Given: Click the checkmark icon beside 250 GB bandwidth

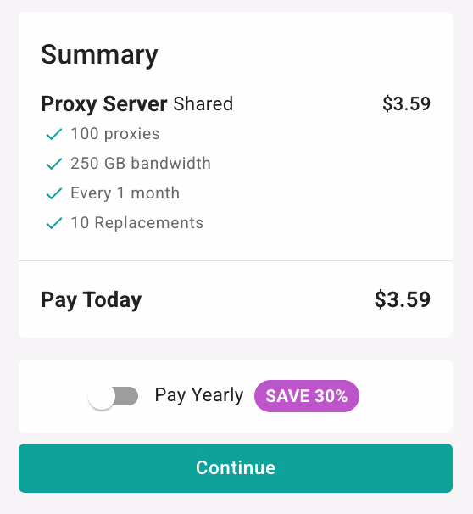Looking at the screenshot, I should (54, 164).
